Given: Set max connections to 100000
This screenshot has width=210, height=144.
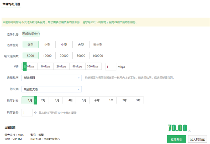Looking at the screenshot, I should point(98,56).
